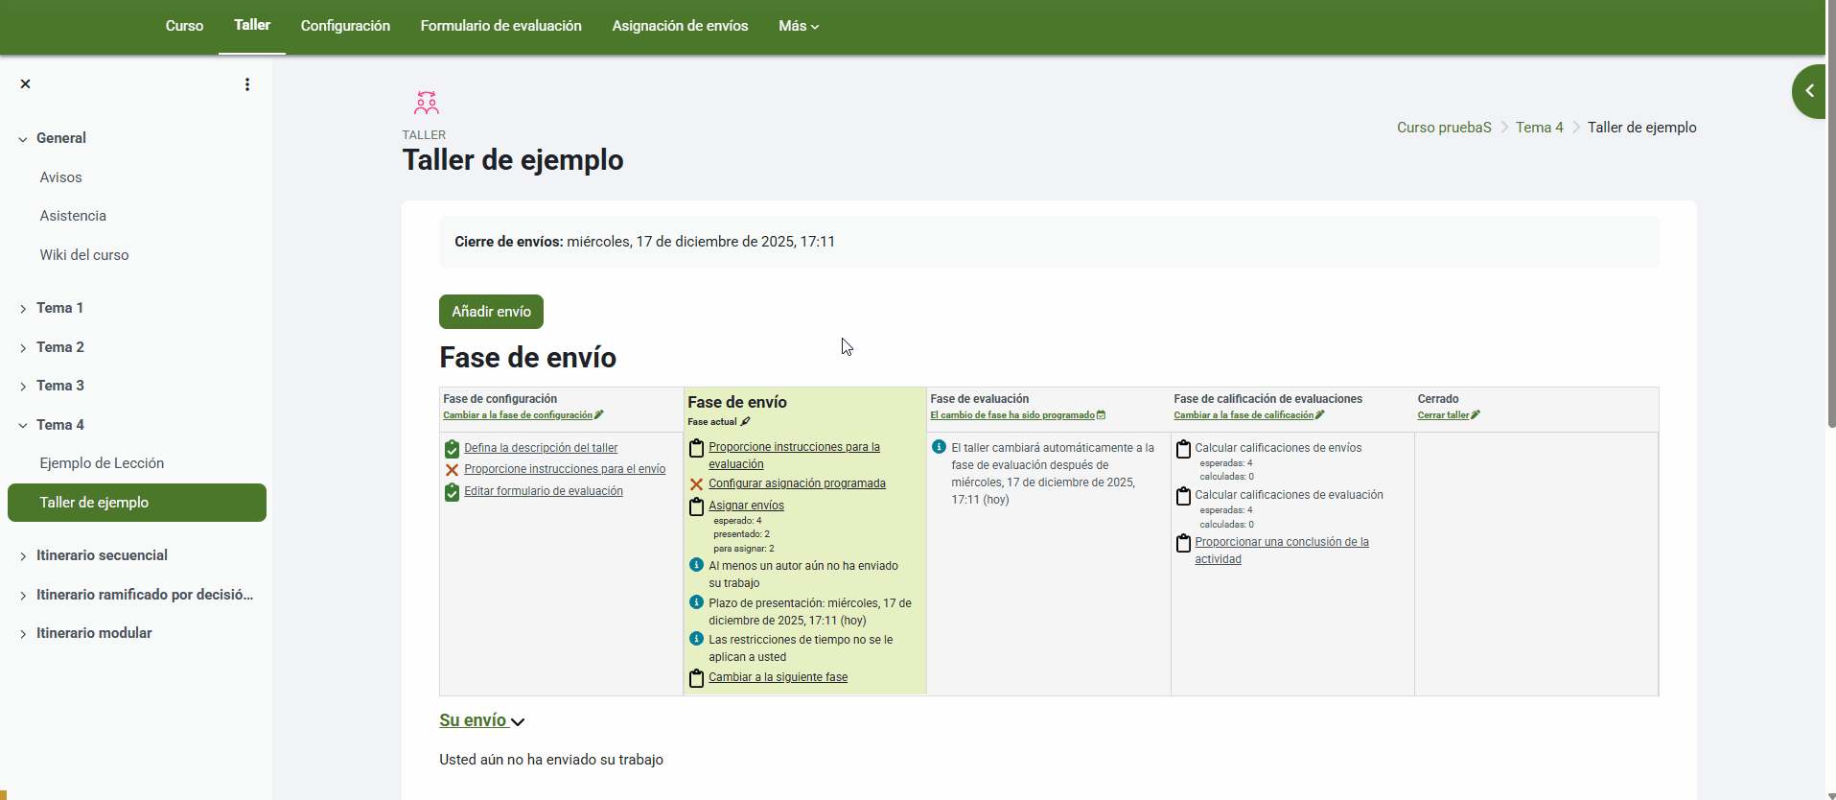Open the 'Más' dropdown menu

point(799,26)
